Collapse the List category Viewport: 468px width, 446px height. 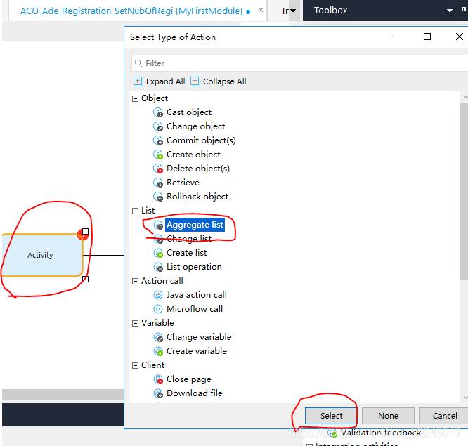(136, 211)
